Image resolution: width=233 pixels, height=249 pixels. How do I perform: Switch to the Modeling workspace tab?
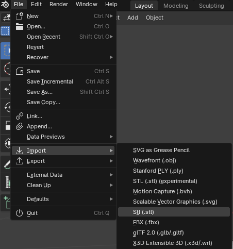176,6
